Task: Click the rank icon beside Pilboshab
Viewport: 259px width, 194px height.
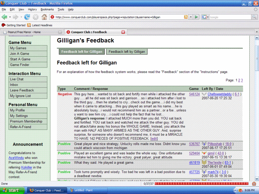Action: point(204,144)
